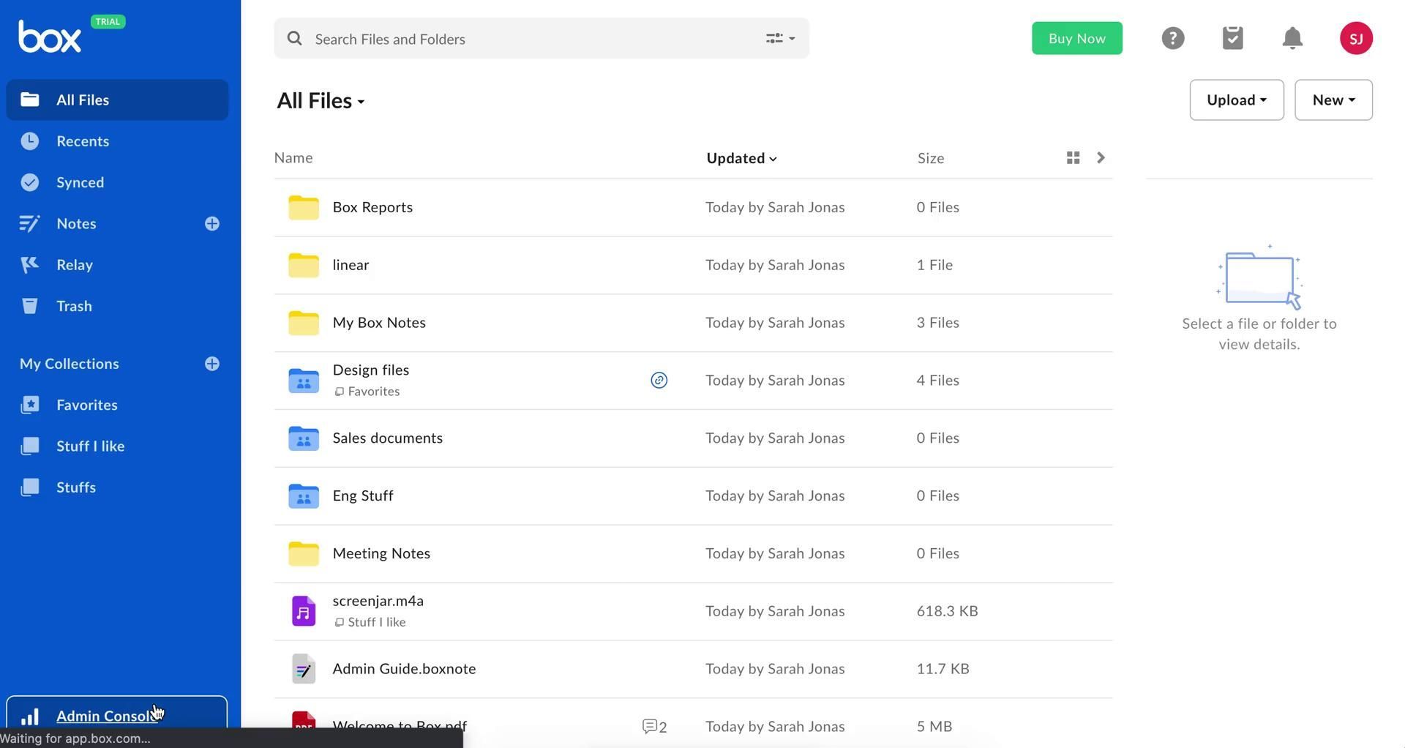Add a new note with plus icon
The width and height of the screenshot is (1405, 748).
tap(212, 224)
